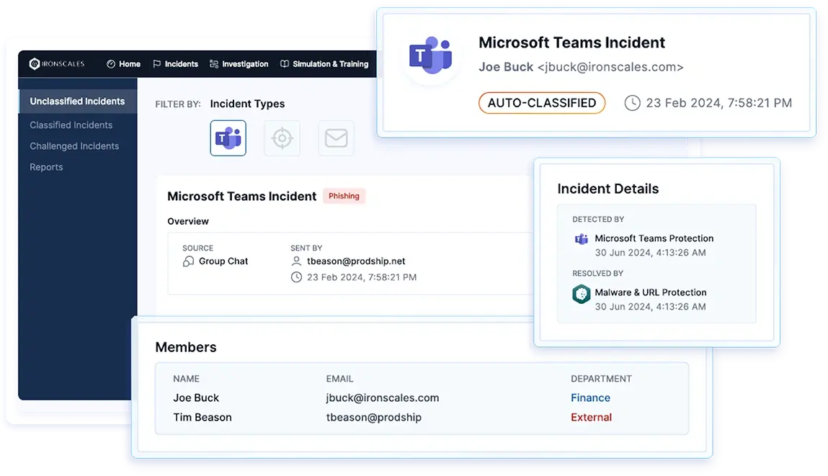Go to the Investigation menu
This screenshot has height=476, width=828.
(x=239, y=64)
